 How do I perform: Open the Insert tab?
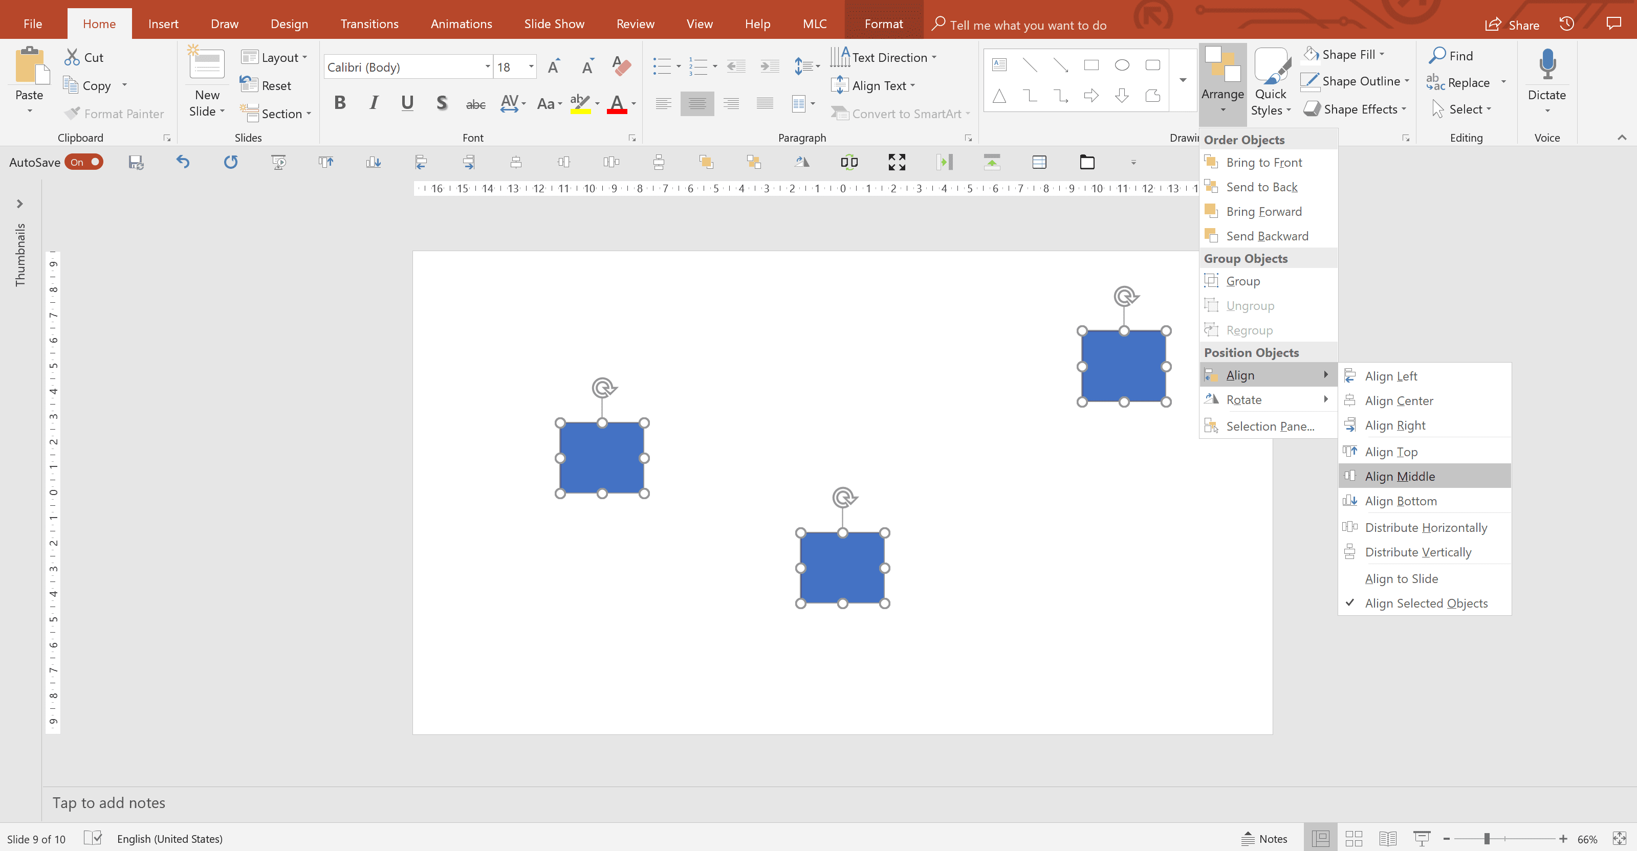[x=163, y=24]
